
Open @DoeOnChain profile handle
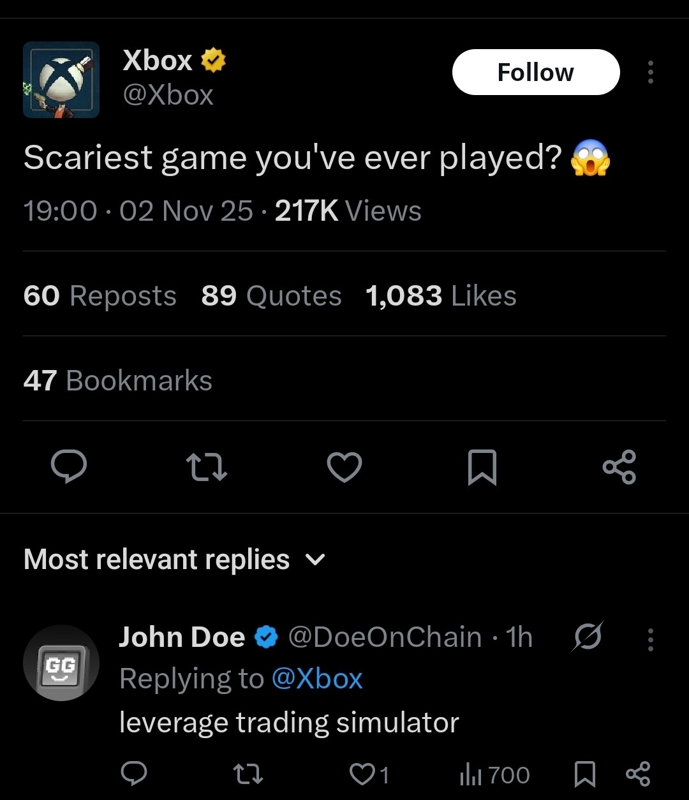point(385,637)
